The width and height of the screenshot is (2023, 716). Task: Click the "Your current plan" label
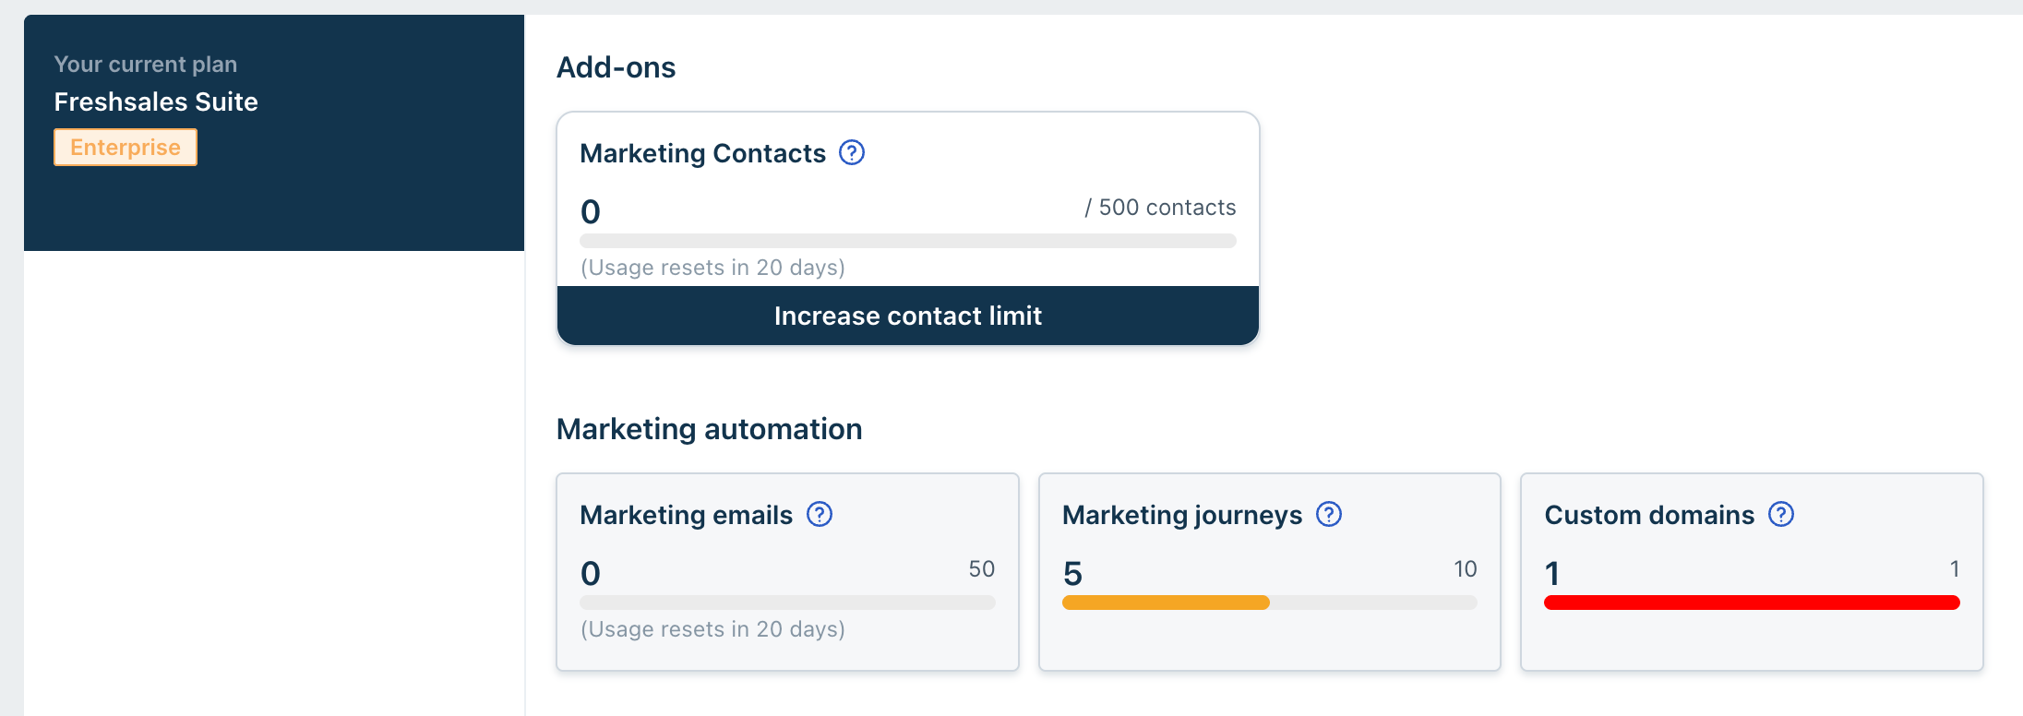(146, 65)
